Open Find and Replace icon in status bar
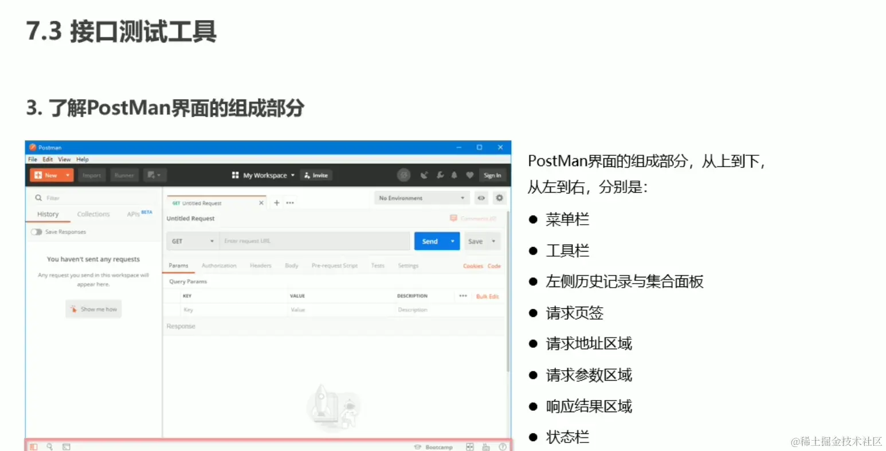886x451 pixels. [50, 447]
